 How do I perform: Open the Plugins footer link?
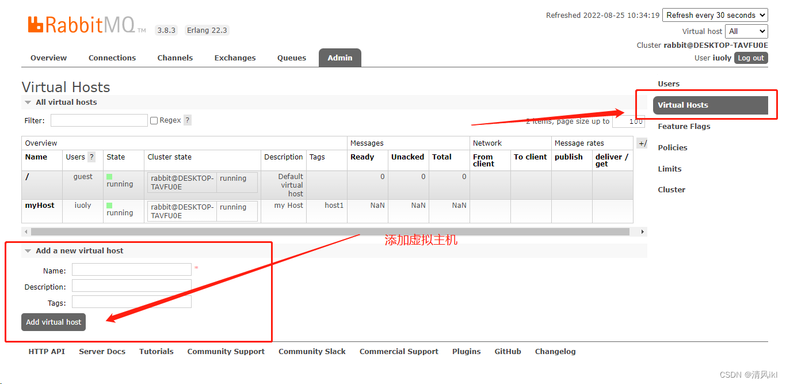[466, 351]
